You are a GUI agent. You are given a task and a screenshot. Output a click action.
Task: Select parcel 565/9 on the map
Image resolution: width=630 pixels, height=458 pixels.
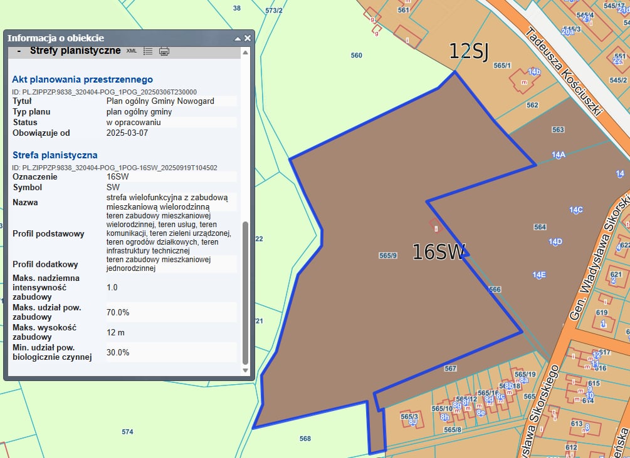(x=388, y=255)
